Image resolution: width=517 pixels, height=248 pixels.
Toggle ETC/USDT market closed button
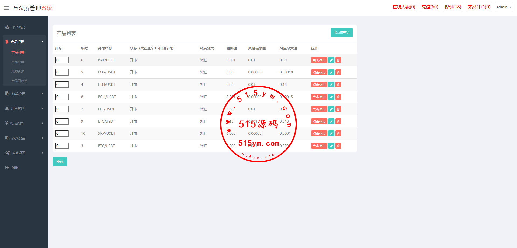[319, 121]
